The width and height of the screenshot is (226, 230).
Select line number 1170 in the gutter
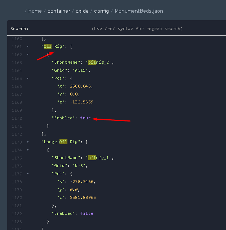(x=17, y=118)
